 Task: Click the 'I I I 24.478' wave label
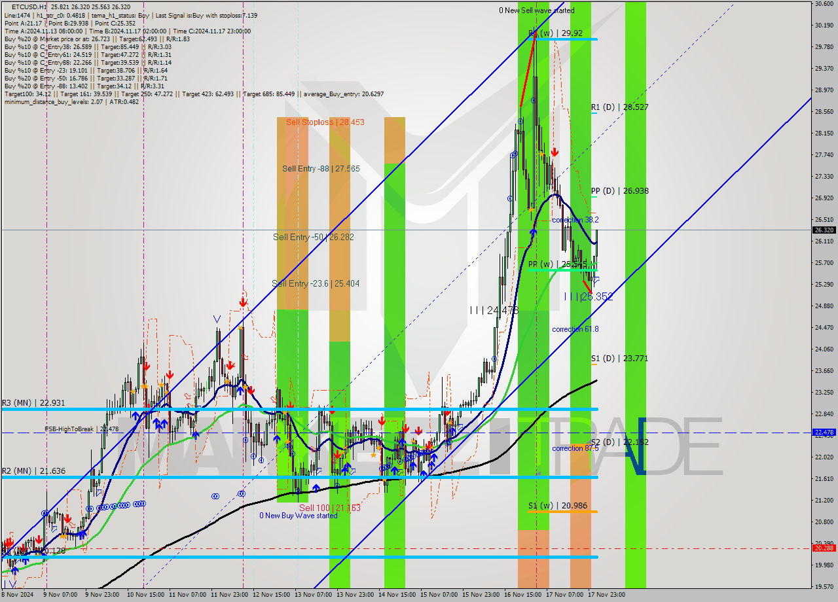point(494,310)
